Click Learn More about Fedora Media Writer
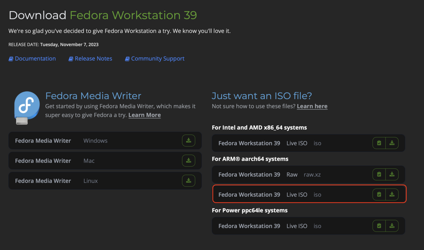 pyautogui.click(x=145, y=115)
